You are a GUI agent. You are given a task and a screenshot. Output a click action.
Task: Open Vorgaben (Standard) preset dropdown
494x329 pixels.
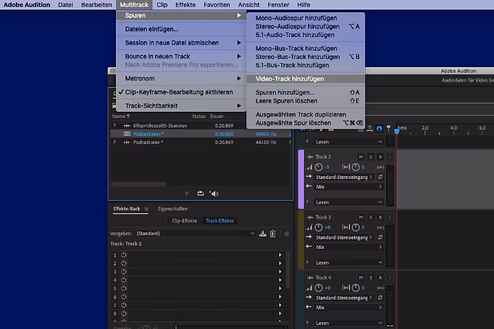click(196, 234)
